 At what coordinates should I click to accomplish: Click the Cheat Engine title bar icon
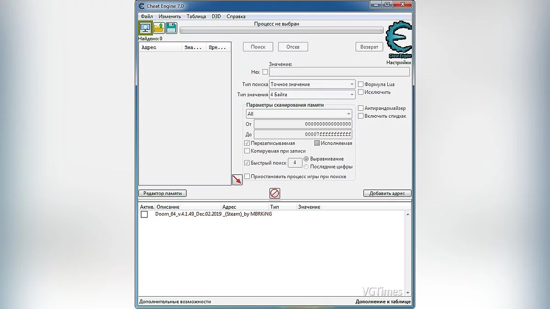click(141, 6)
